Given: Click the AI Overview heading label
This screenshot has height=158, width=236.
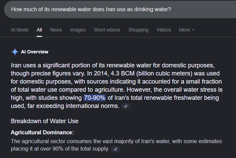Looking at the screenshot, I should tap(35, 52).
